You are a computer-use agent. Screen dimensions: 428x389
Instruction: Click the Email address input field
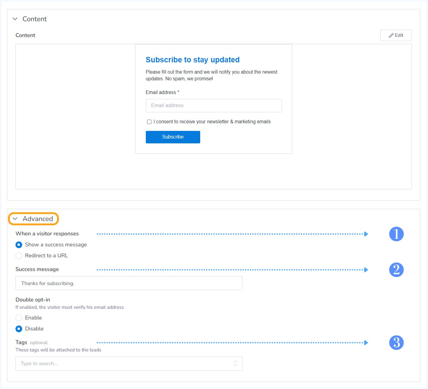pos(214,106)
